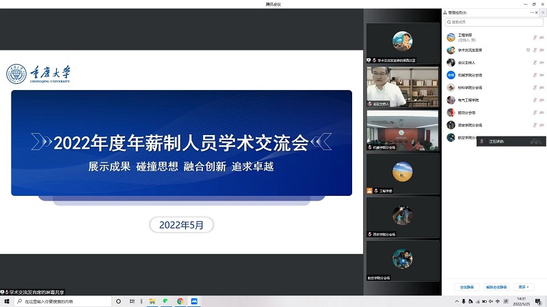Open the Windows notification center icon
Viewport: 547px width, 307px height.
[539, 302]
